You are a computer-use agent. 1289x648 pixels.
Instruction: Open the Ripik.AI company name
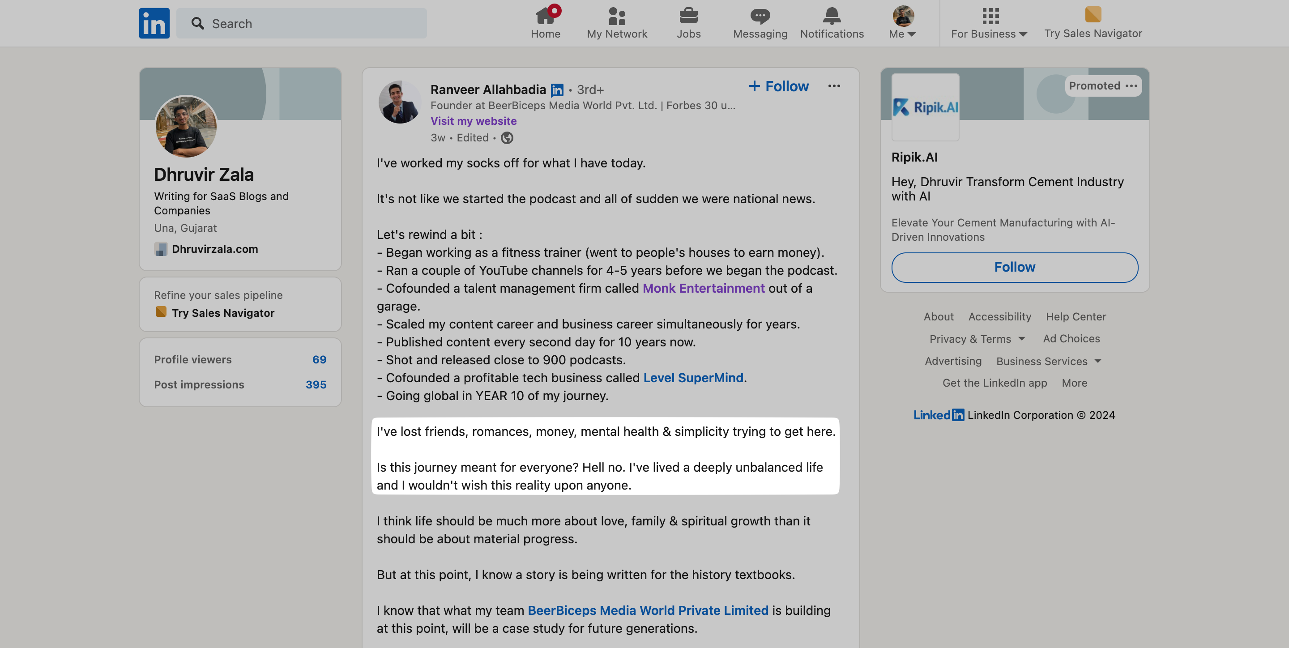coord(914,157)
